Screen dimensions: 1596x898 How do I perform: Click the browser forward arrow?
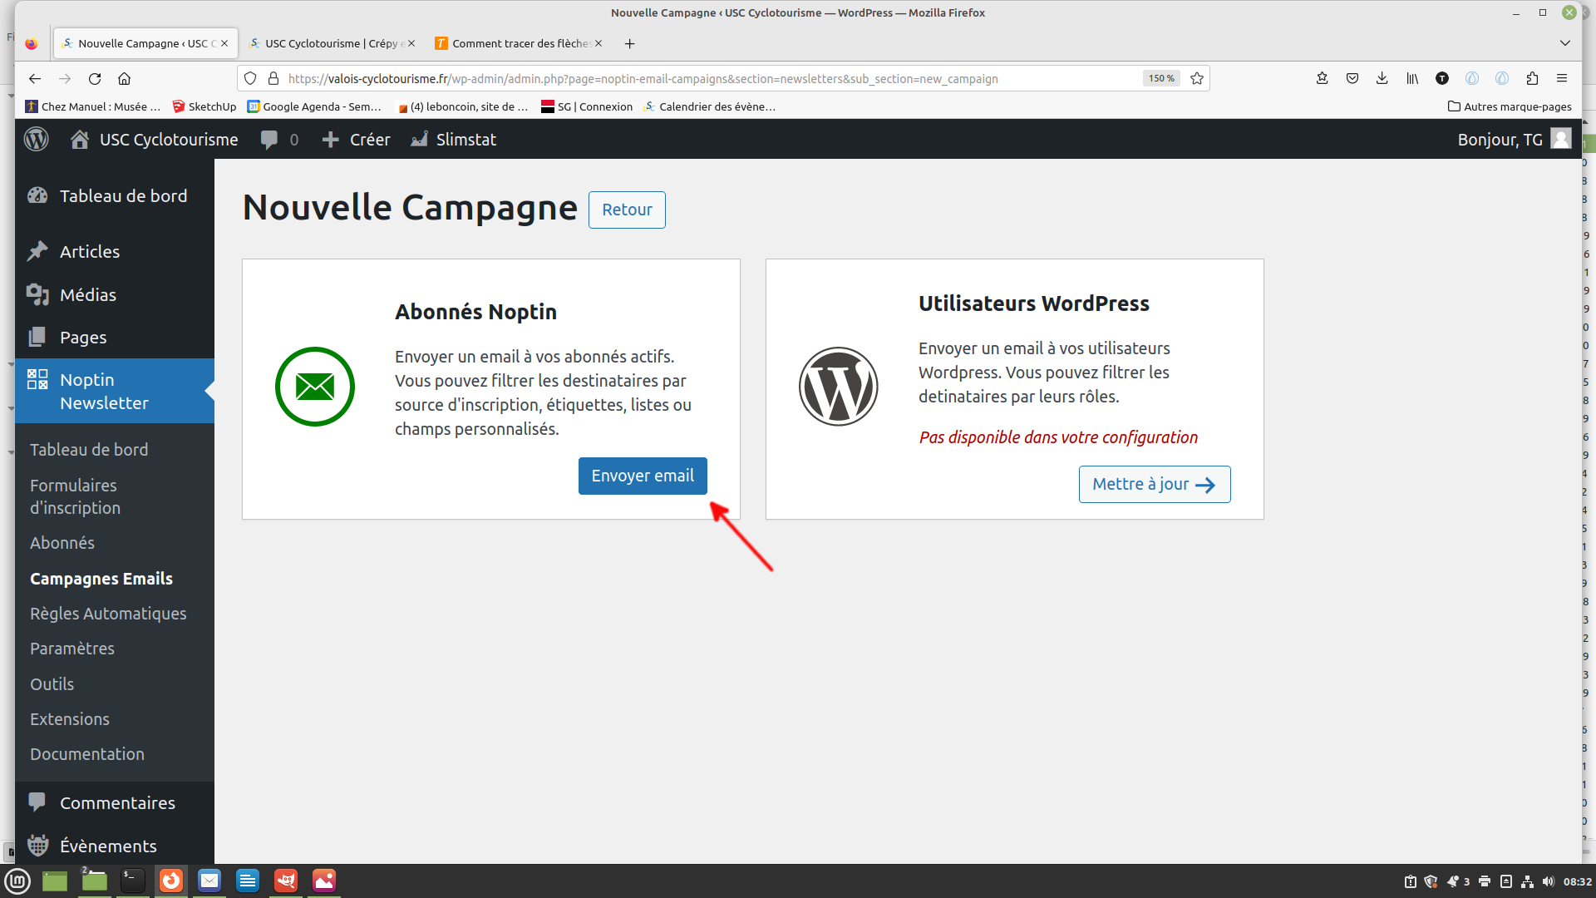[65, 78]
